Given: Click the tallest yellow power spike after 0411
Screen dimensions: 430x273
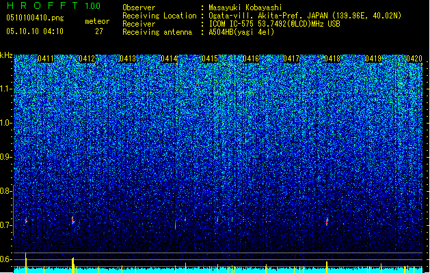Looking at the screenshot, I should point(26,263).
